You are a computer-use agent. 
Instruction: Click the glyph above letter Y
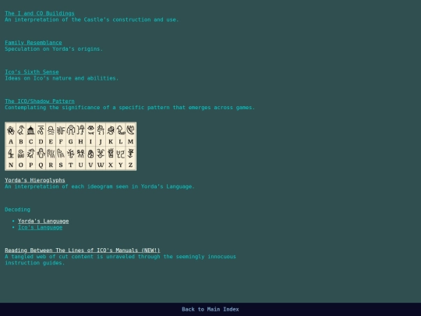coord(121,154)
